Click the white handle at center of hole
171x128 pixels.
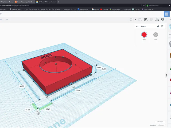tap(56, 64)
